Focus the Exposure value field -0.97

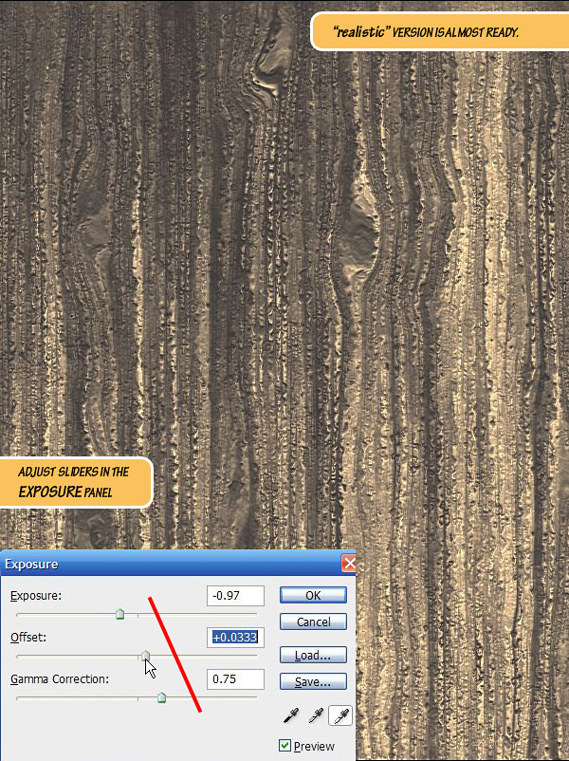coord(235,596)
